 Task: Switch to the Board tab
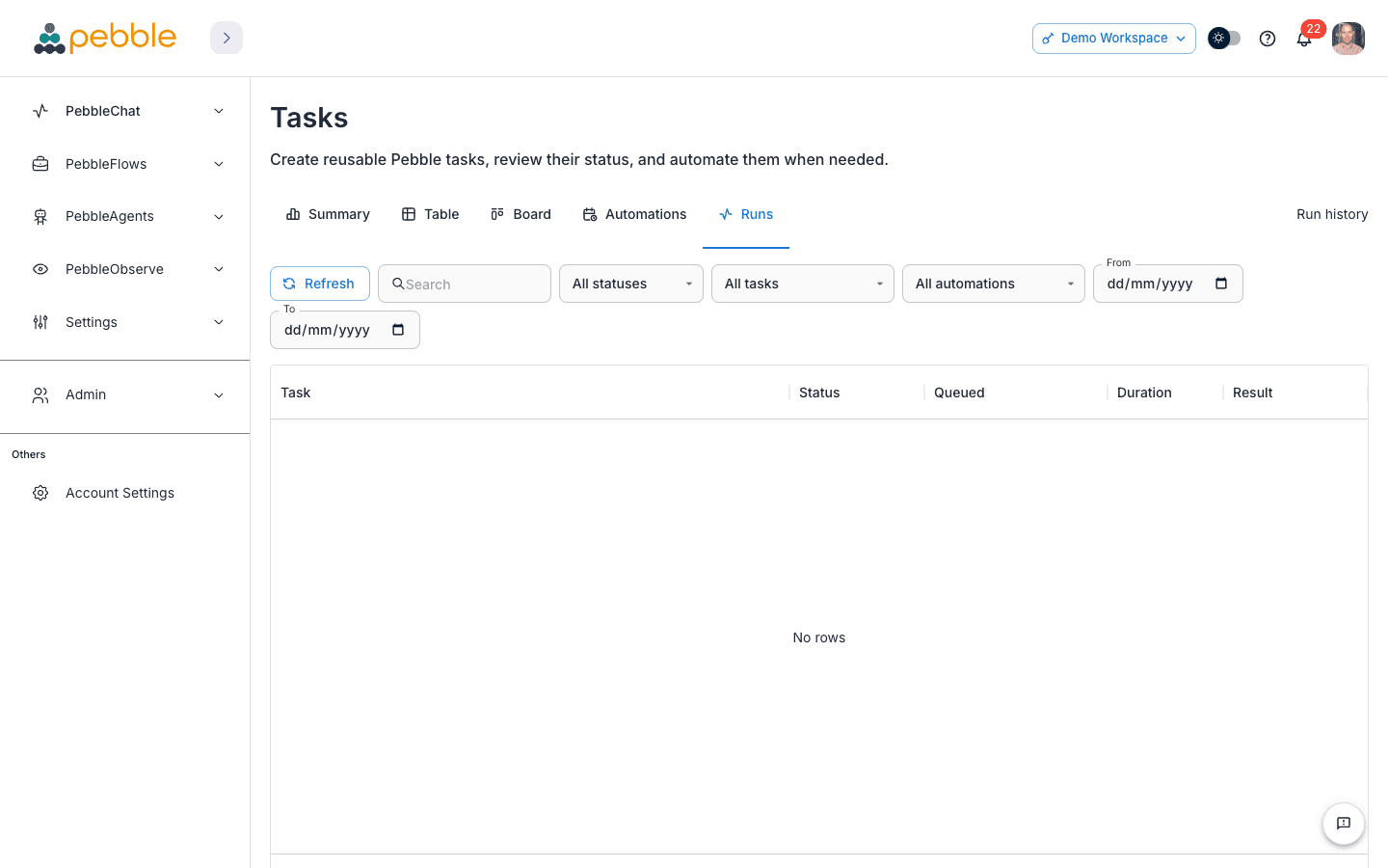tap(520, 214)
